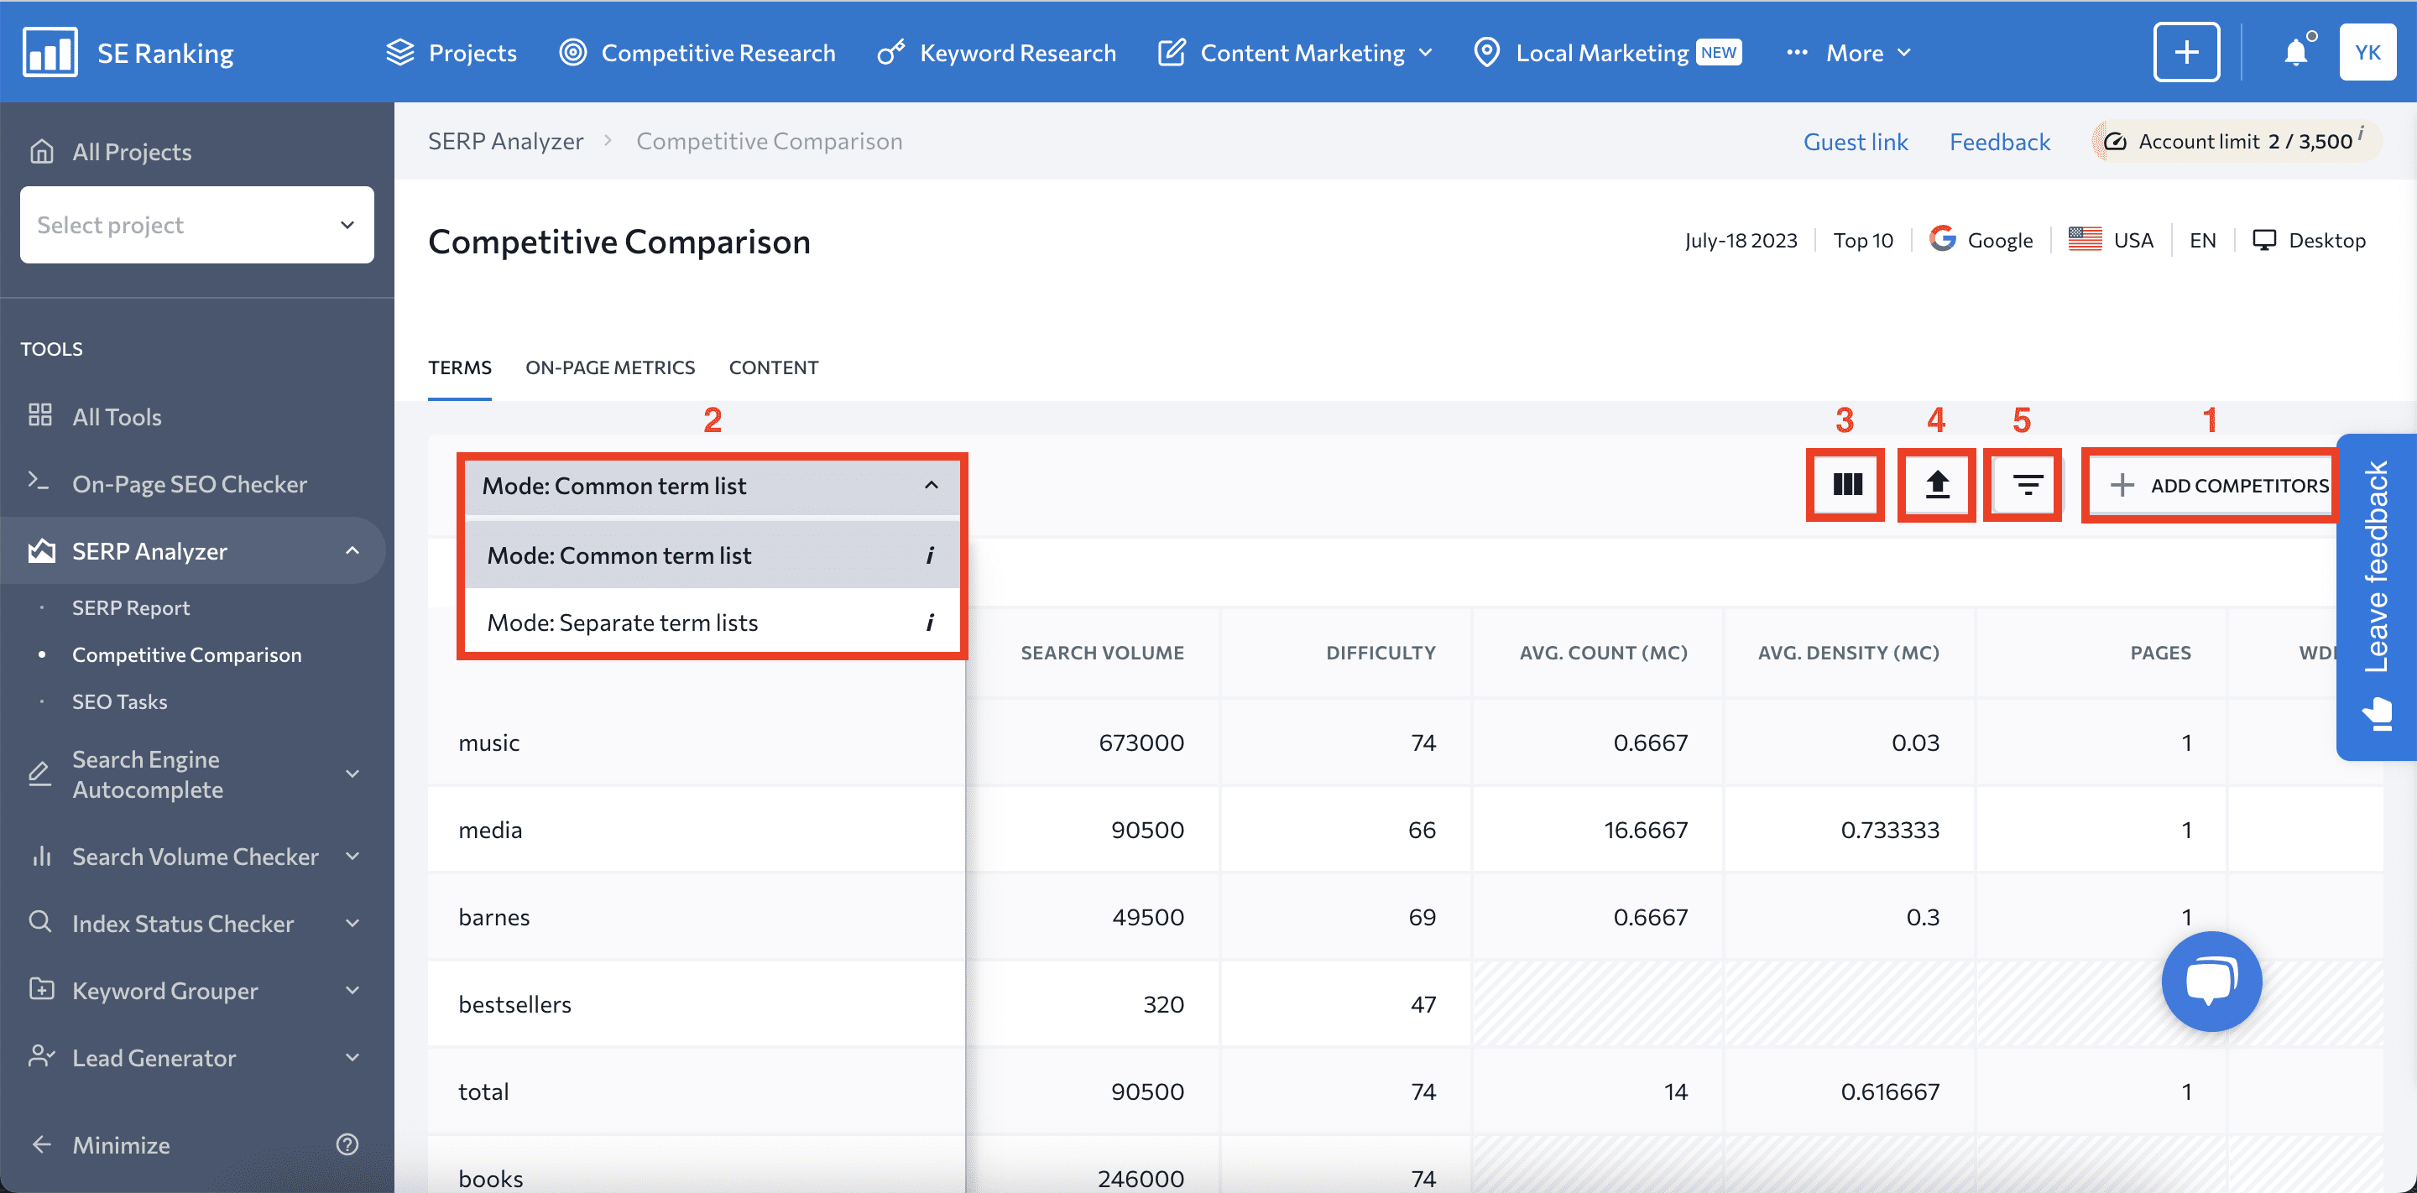Viewport: 2417px width, 1193px height.
Task: Switch to the CONTENT tab
Action: point(775,367)
